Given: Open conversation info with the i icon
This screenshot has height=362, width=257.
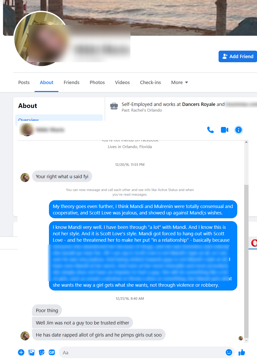Looking at the screenshot, I should pos(238,130).
